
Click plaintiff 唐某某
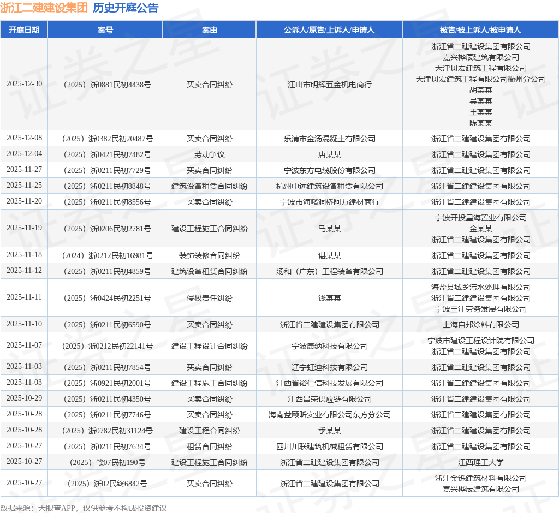pos(329,154)
